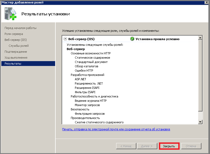Close the wizard with the title bar X

(207, 2)
